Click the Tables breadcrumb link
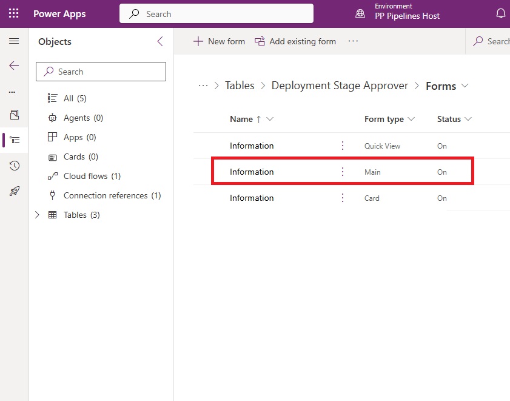 (x=240, y=86)
